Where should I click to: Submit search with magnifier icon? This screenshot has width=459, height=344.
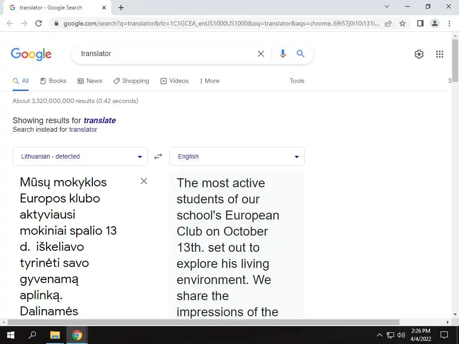(300, 54)
